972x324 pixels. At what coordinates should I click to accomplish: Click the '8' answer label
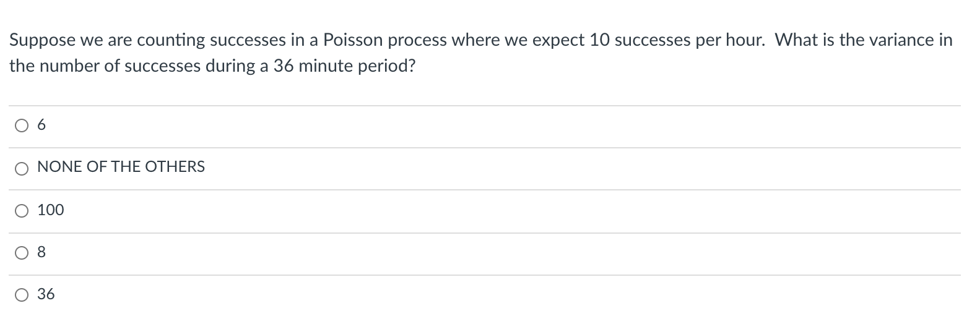[41, 252]
